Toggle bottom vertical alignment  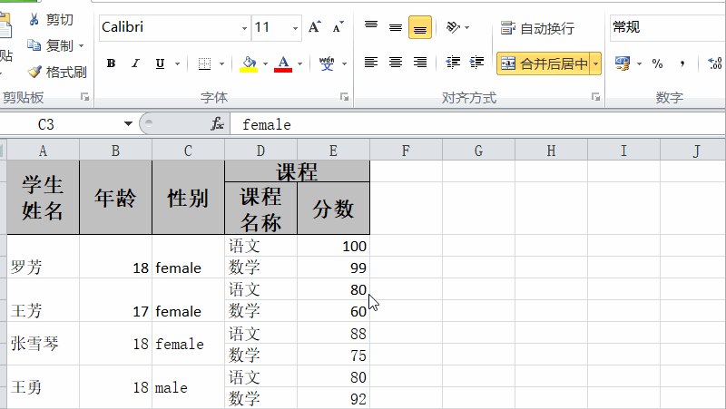pos(419,27)
